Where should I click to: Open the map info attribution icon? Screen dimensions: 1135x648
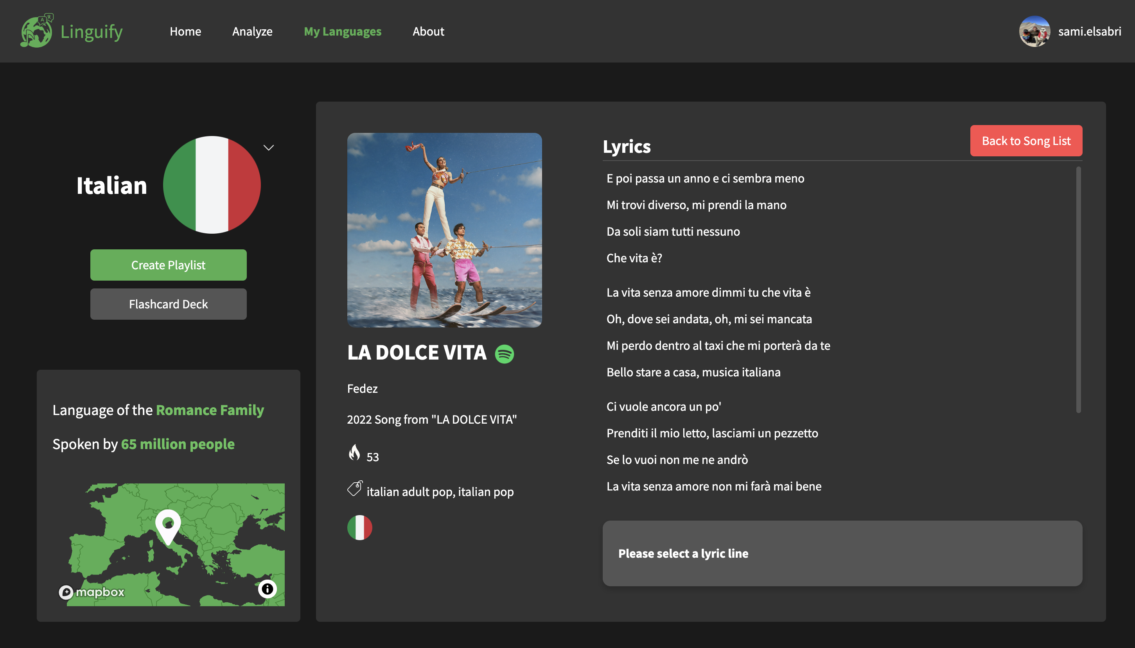coord(267,589)
